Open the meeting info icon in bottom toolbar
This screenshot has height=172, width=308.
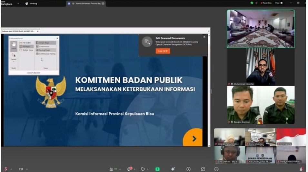[188, 169]
